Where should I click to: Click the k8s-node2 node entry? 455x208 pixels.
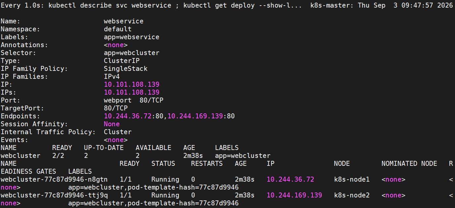click(352, 195)
